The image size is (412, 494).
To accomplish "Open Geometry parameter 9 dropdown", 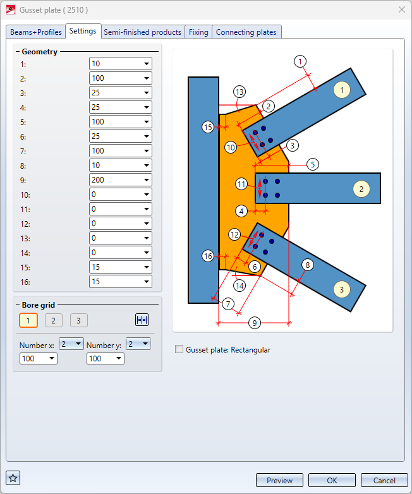I will tap(147, 180).
